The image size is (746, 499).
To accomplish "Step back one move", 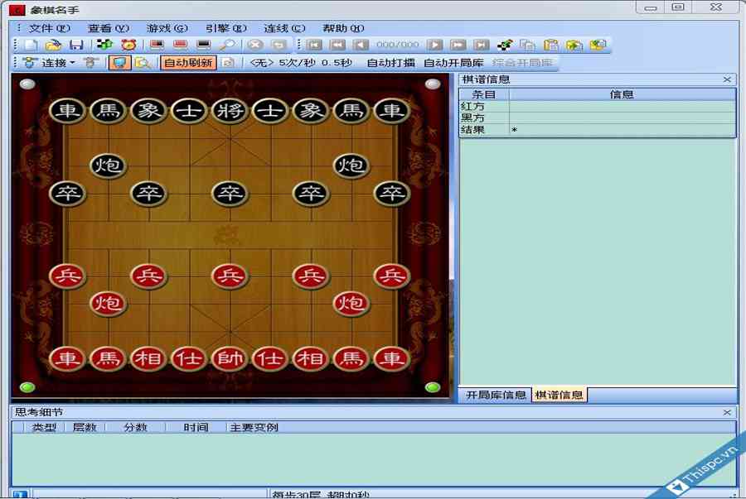I will click(x=361, y=46).
